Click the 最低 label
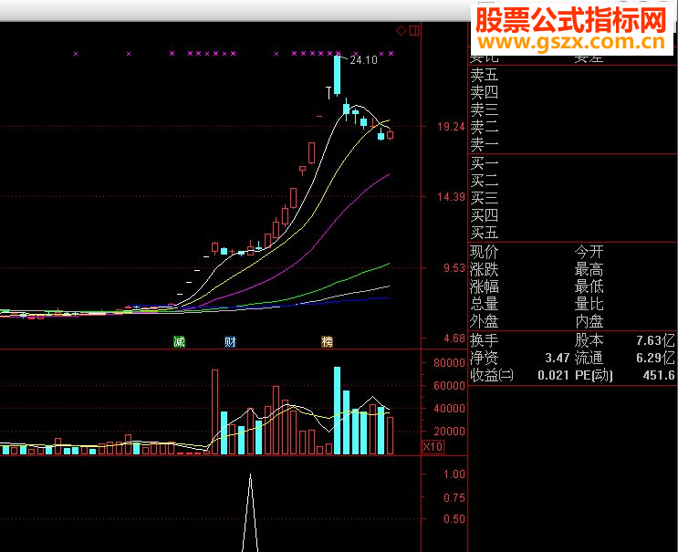 pyautogui.click(x=589, y=286)
